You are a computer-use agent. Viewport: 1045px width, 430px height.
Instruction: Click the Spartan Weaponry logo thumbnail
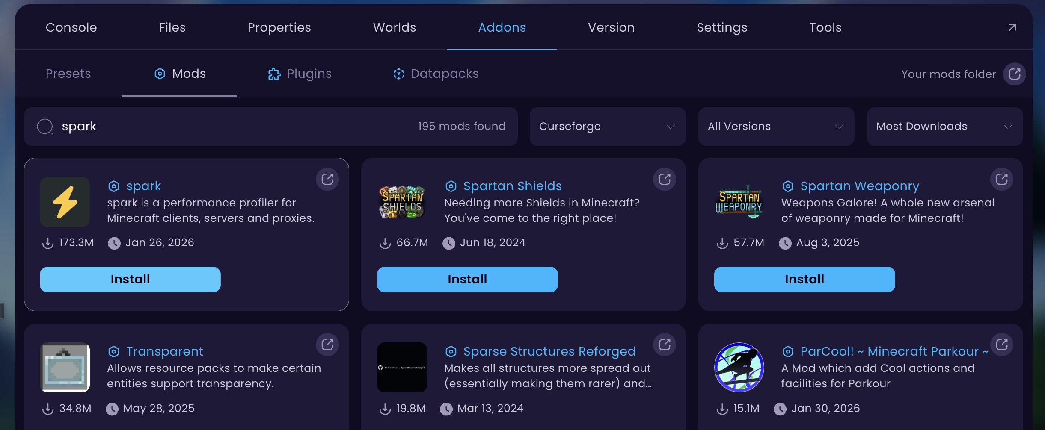(739, 202)
